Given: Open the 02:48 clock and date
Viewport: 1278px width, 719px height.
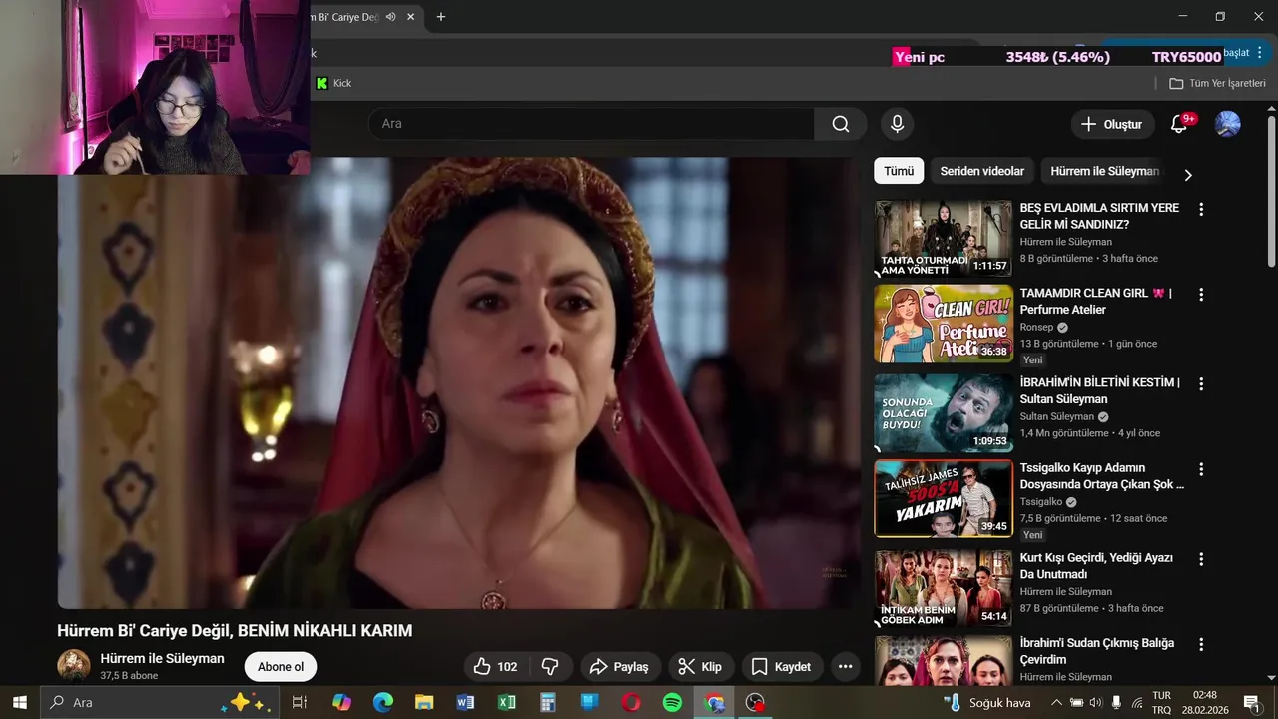Looking at the screenshot, I should (1204, 702).
